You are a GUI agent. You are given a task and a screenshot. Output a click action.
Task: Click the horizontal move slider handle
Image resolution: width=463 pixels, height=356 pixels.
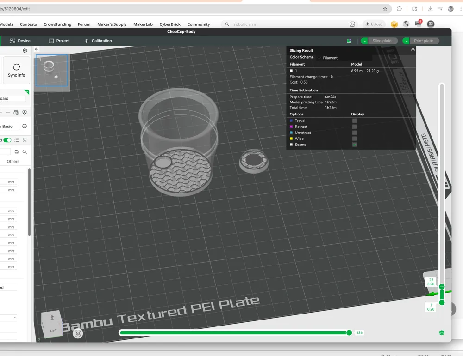pyautogui.click(x=349, y=333)
